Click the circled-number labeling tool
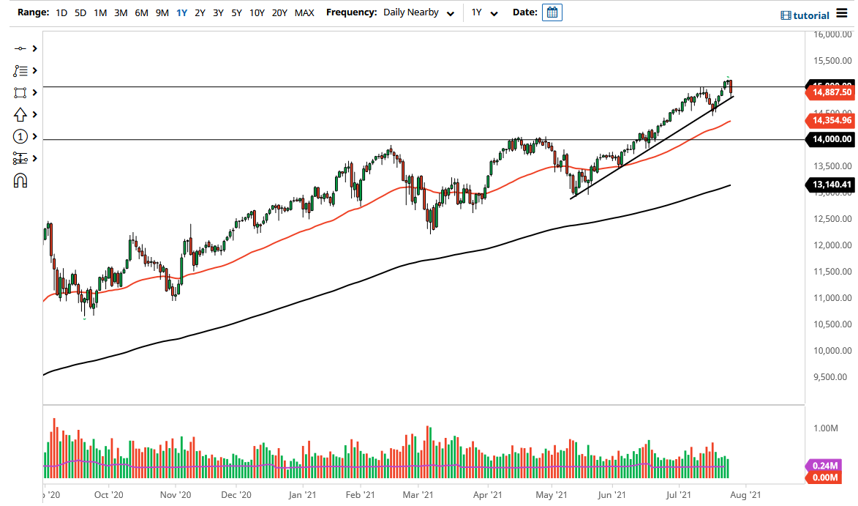 (x=20, y=136)
